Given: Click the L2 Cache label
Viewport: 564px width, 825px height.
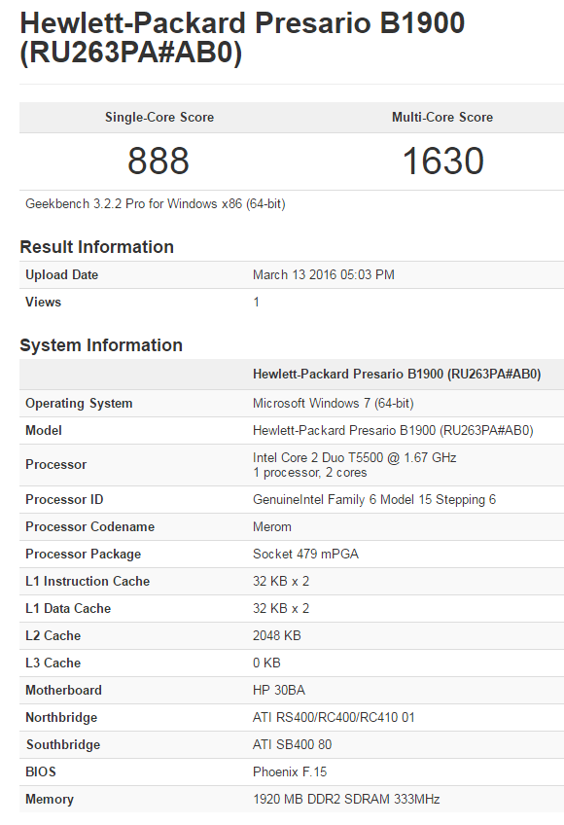Looking at the screenshot, I should point(53,635).
